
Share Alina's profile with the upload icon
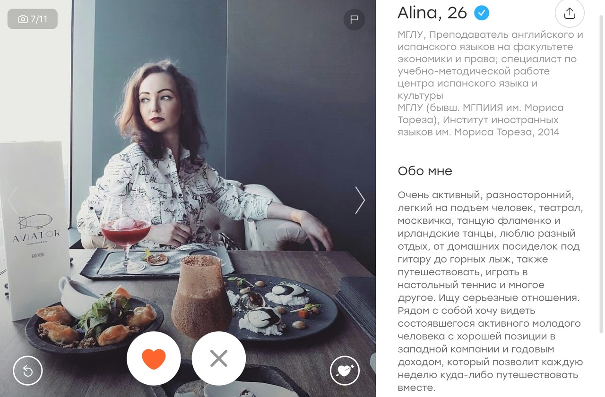[x=570, y=13]
